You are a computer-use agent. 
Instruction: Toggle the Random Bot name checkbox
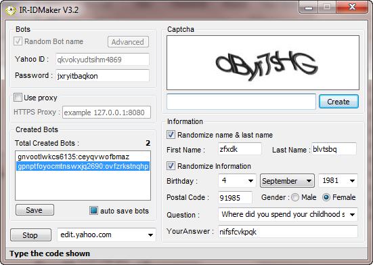[x=18, y=41]
